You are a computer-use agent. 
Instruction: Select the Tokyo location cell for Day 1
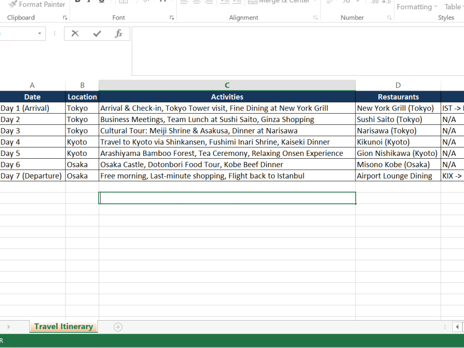[x=82, y=108]
